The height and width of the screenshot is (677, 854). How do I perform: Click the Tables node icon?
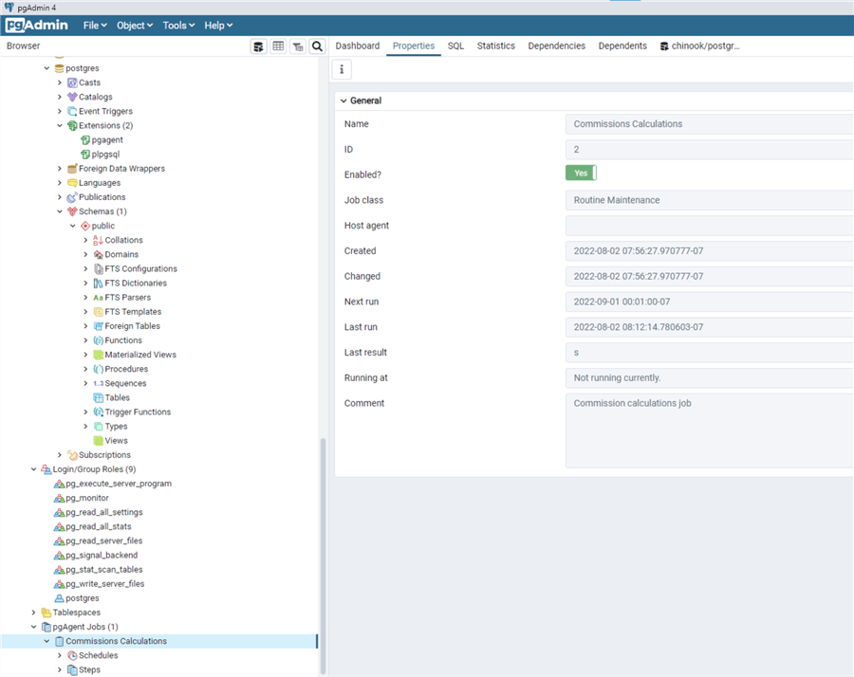pos(98,398)
